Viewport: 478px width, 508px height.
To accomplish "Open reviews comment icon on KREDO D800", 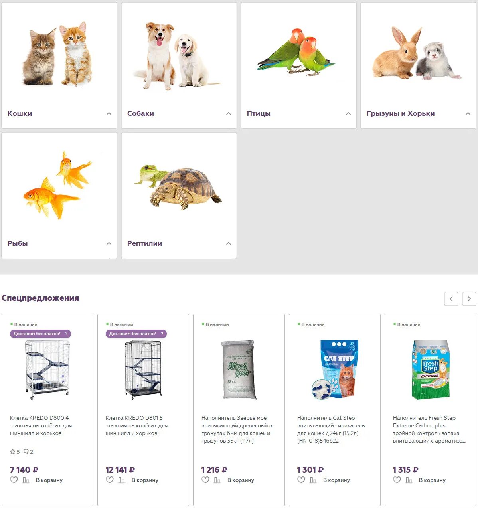I will tap(26, 451).
